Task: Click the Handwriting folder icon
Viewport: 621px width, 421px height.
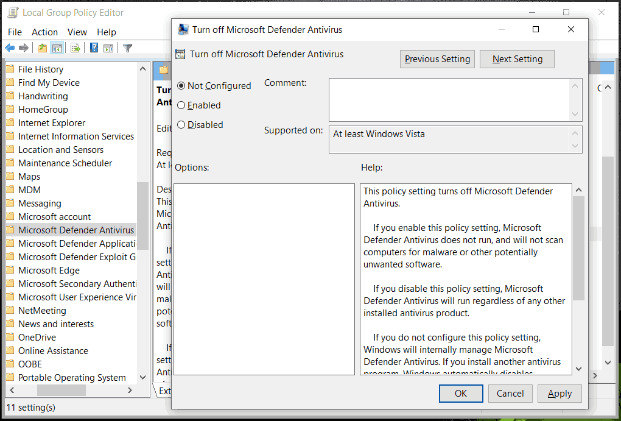Action: pos(10,96)
